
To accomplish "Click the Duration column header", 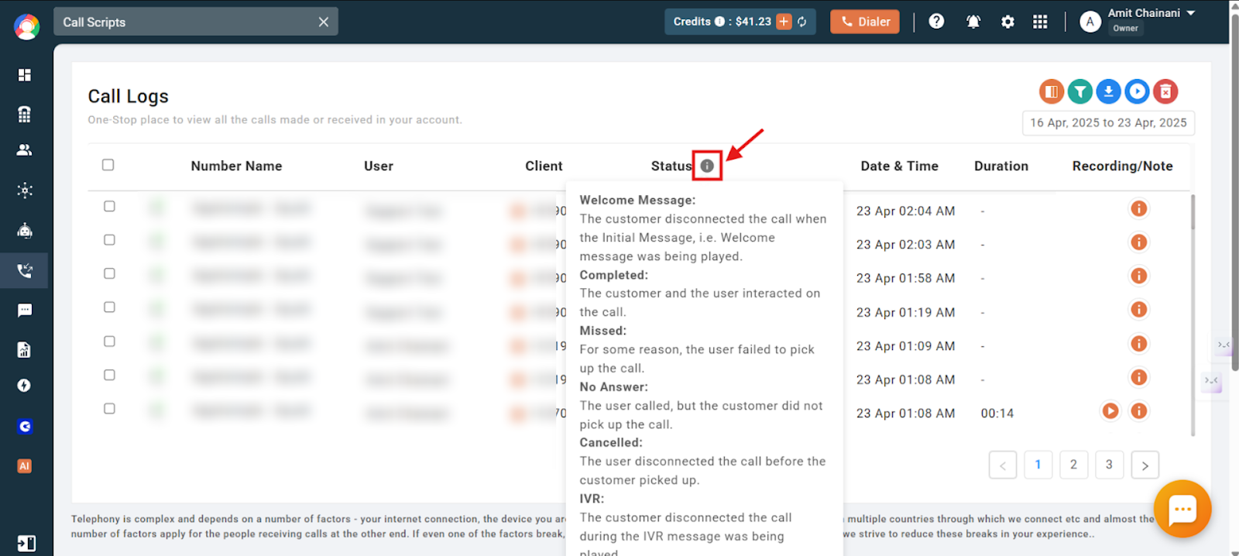I will 1001,166.
